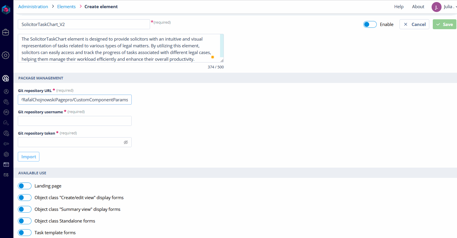Image resolution: width=457 pixels, height=238 pixels.
Task: Click the purple Julia avatar circle
Action: [x=436, y=7]
